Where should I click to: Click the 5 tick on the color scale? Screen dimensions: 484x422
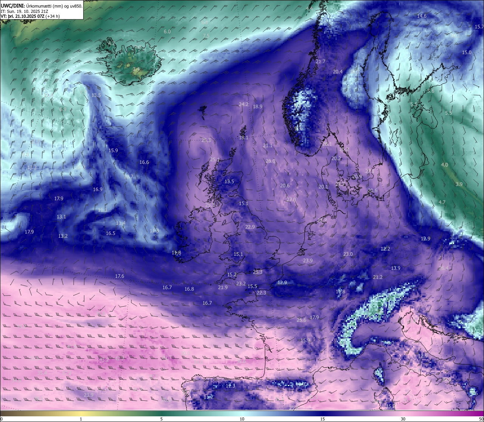161,419
